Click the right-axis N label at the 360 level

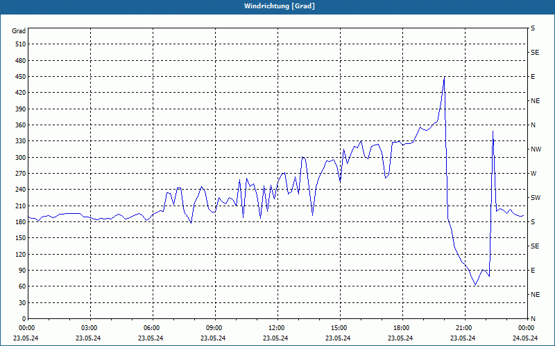[533, 125]
